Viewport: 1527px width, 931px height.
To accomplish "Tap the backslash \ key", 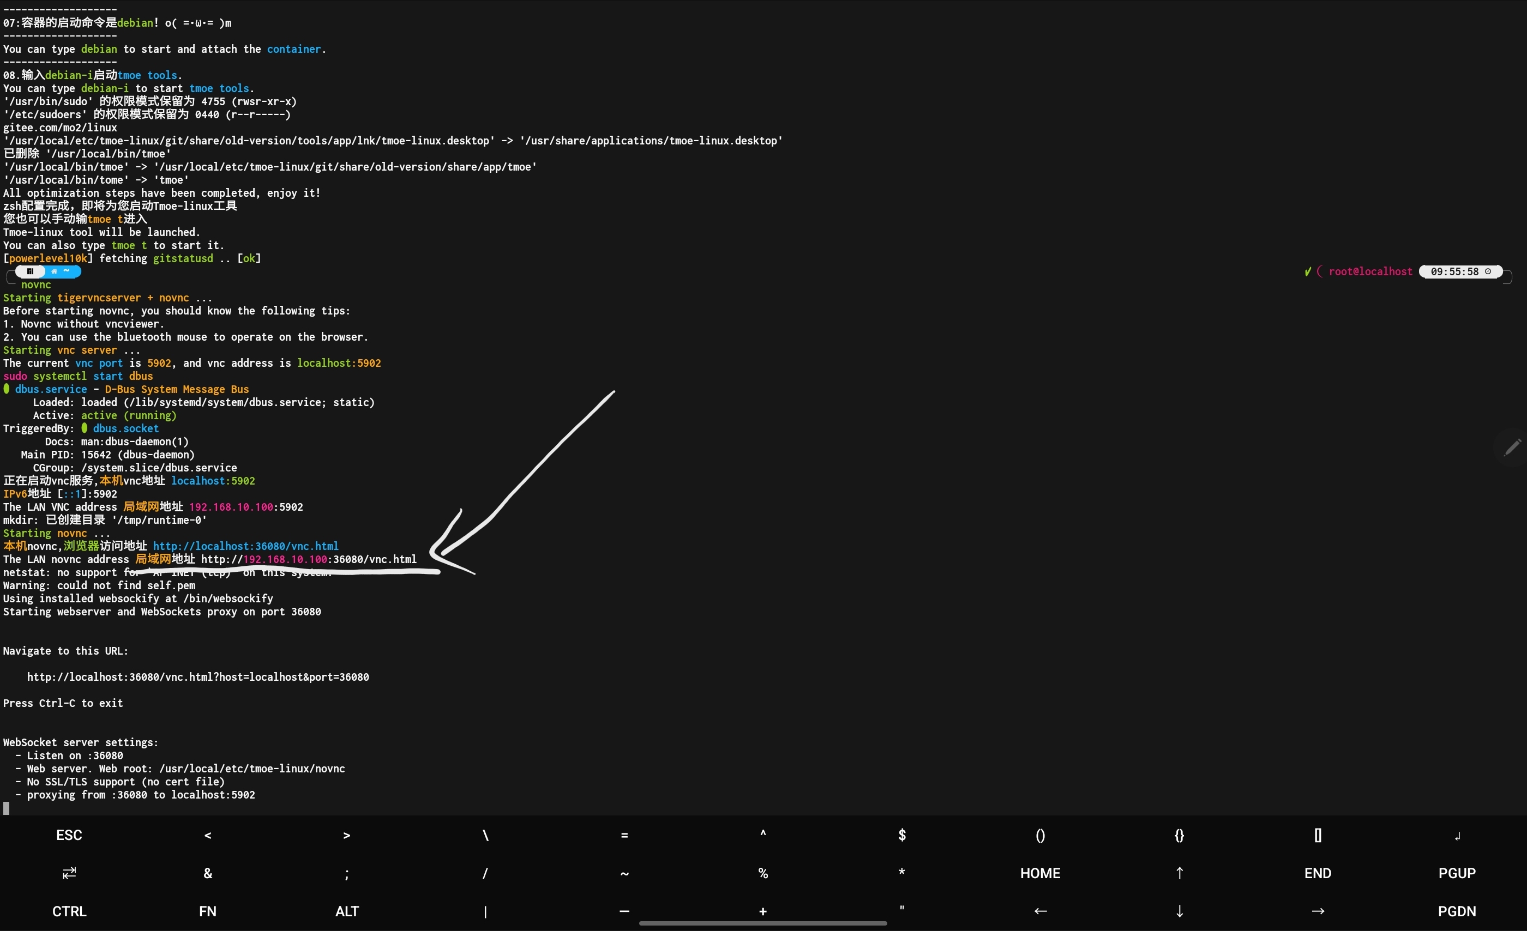I will (x=485, y=835).
